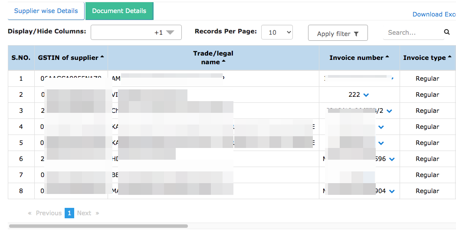Click the horizontal scrollbar at bottom
Image resolution: width=456 pixels, height=230 pixels.
coord(98,226)
